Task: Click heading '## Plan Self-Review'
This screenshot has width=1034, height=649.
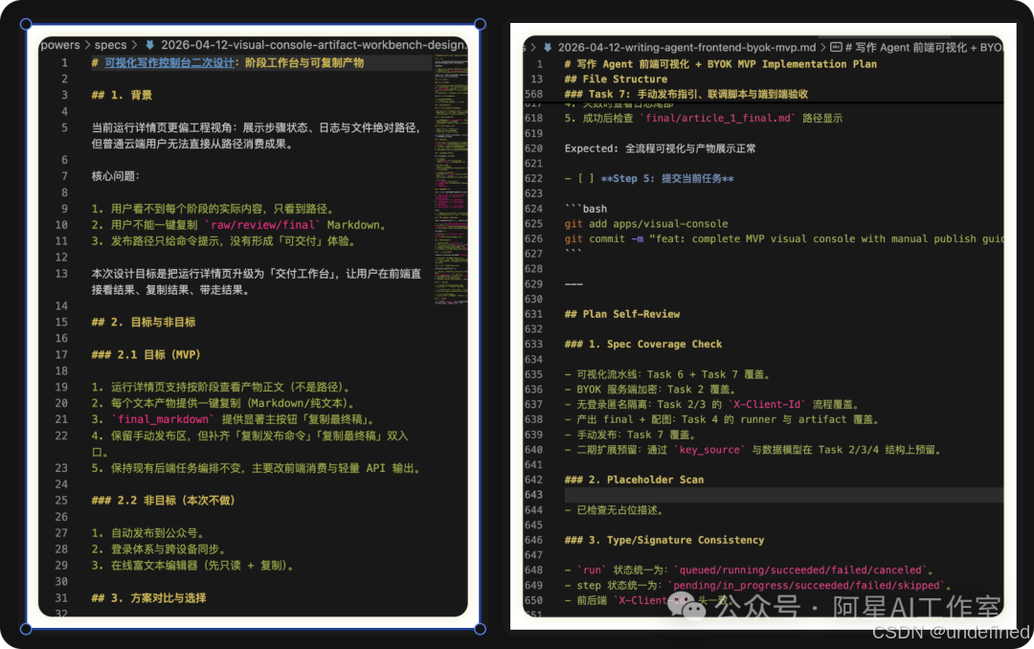Action: [622, 314]
